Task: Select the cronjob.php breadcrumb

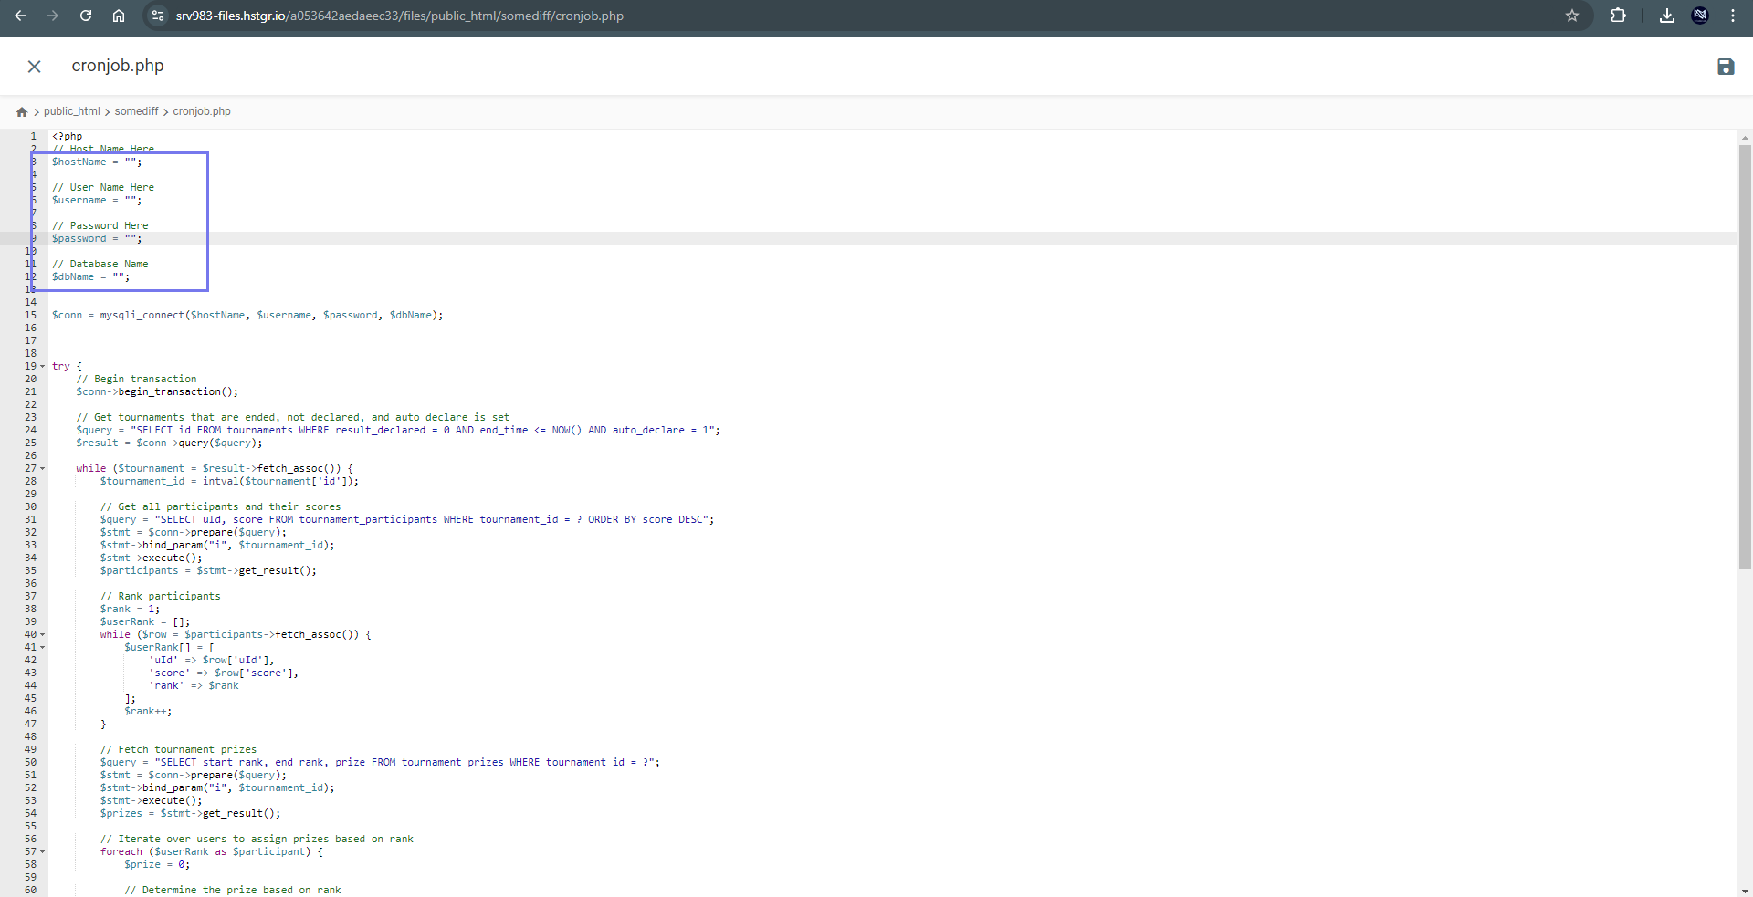Action: click(202, 111)
